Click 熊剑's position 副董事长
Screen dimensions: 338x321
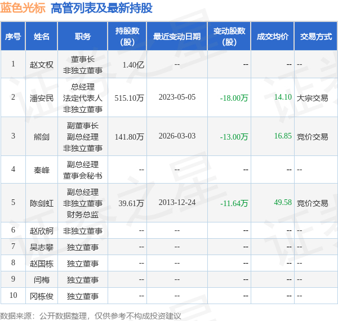(x=83, y=126)
